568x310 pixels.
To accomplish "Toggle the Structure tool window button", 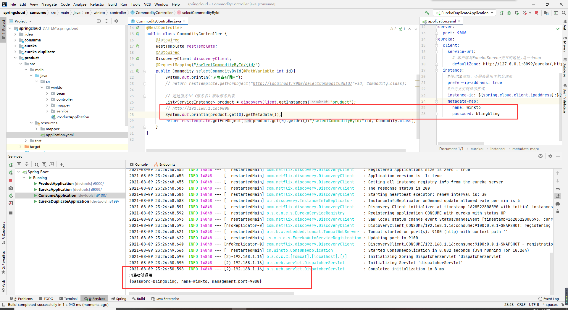I will (x=3, y=233).
